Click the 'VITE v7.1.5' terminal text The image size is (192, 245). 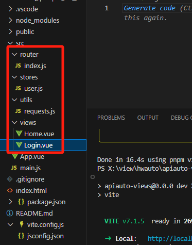[x=125, y=221]
